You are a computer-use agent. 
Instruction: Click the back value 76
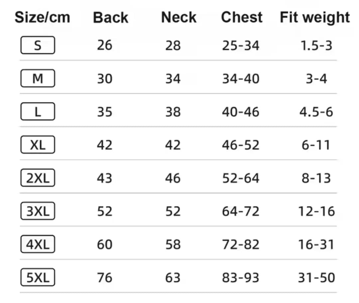(105, 278)
